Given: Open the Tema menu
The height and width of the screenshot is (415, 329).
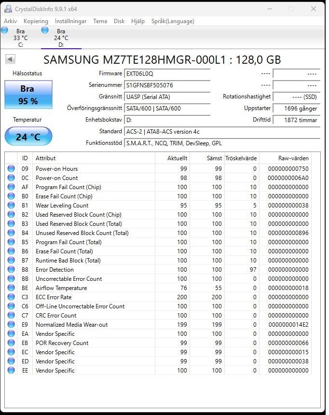Looking at the screenshot, I should (100, 21).
